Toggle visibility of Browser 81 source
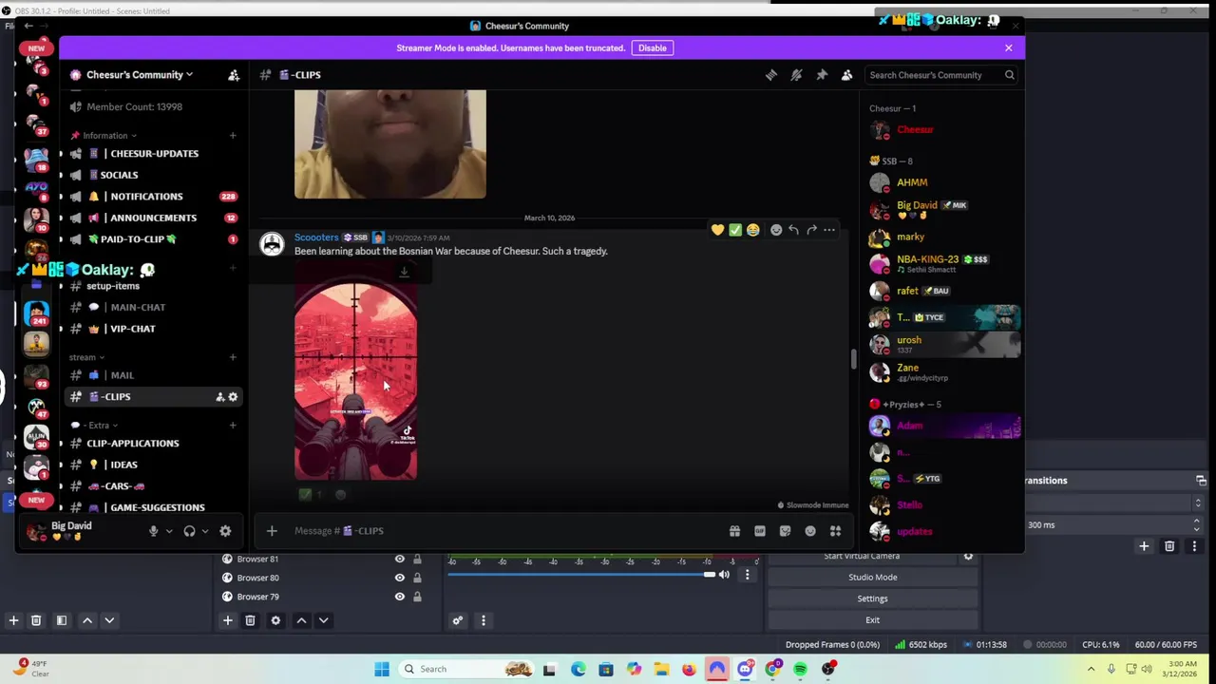 click(x=400, y=560)
